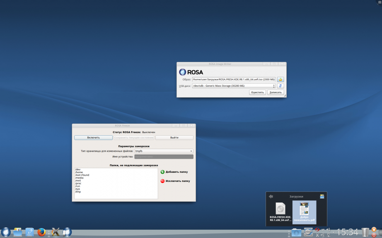Open the Загрузки folder icon in panel
This screenshot has width=382, height=238.
pyautogui.click(x=296, y=232)
